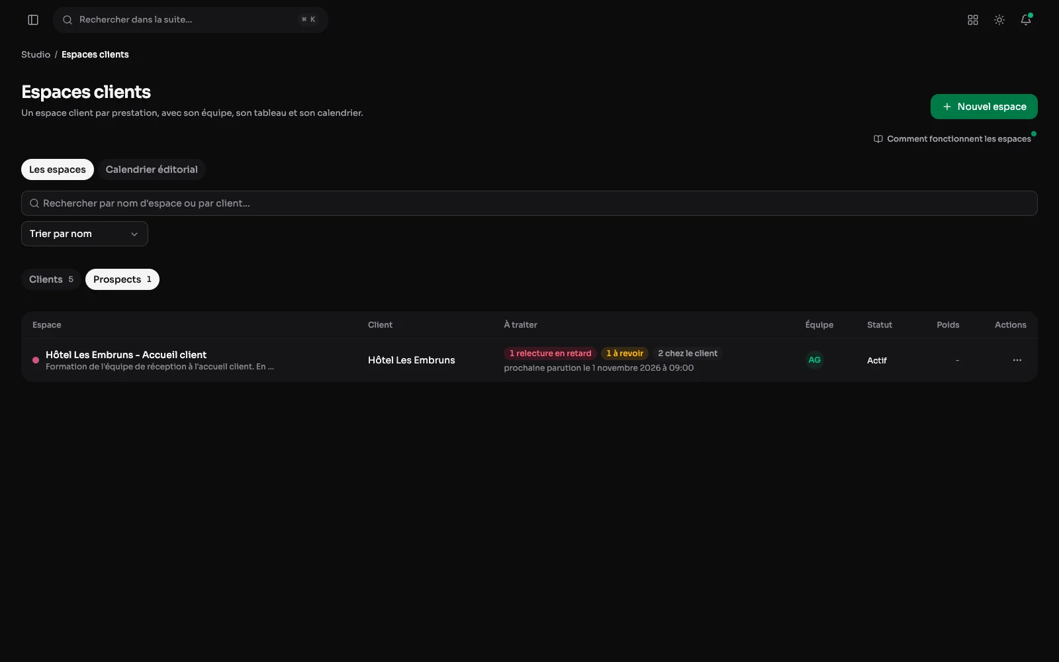Viewport: 1059px width, 662px height.
Task: Click the 1 à revoir badge
Action: coord(625,354)
